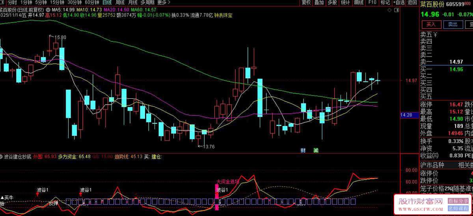Click the 现量 189 value
Screen dimensions: 473x216
click(x=458, y=126)
